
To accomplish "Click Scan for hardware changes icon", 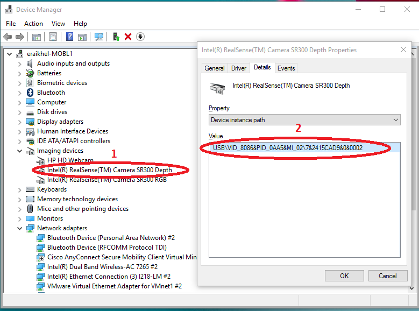I will [x=98, y=37].
